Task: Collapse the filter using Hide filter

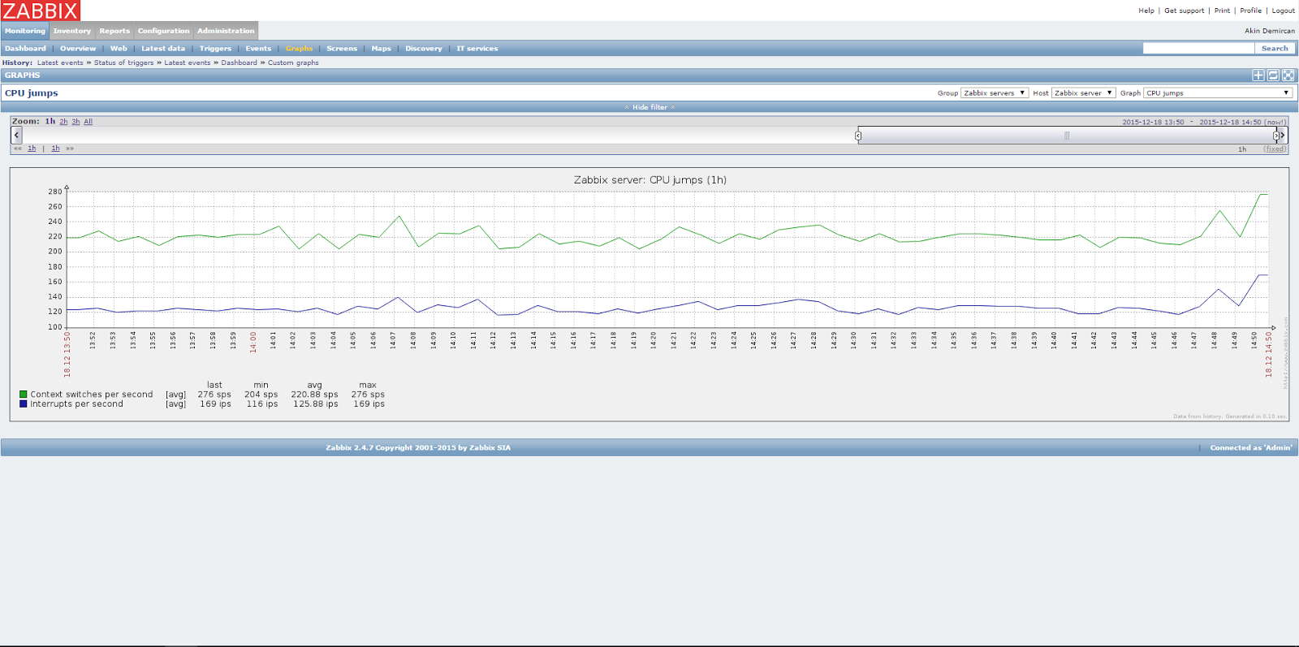Action: click(649, 107)
